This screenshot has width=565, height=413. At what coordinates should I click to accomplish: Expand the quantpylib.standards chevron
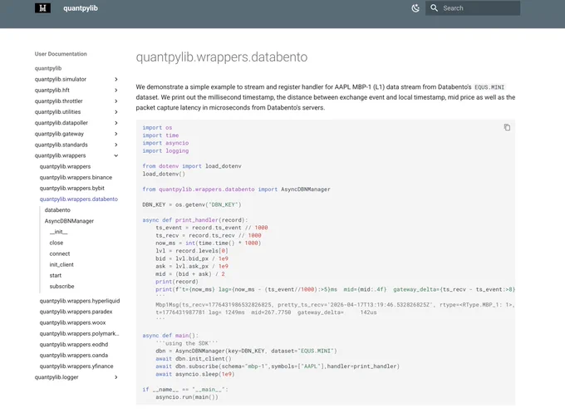point(116,145)
